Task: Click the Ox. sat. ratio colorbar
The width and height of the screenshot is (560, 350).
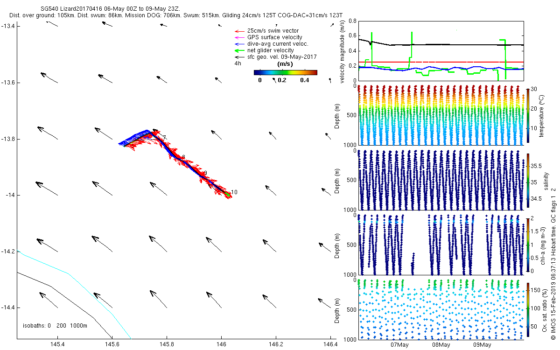Action: [528, 310]
